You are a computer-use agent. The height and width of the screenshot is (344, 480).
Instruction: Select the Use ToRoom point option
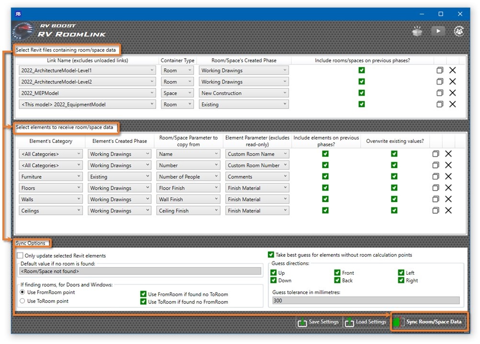pyautogui.click(x=22, y=301)
